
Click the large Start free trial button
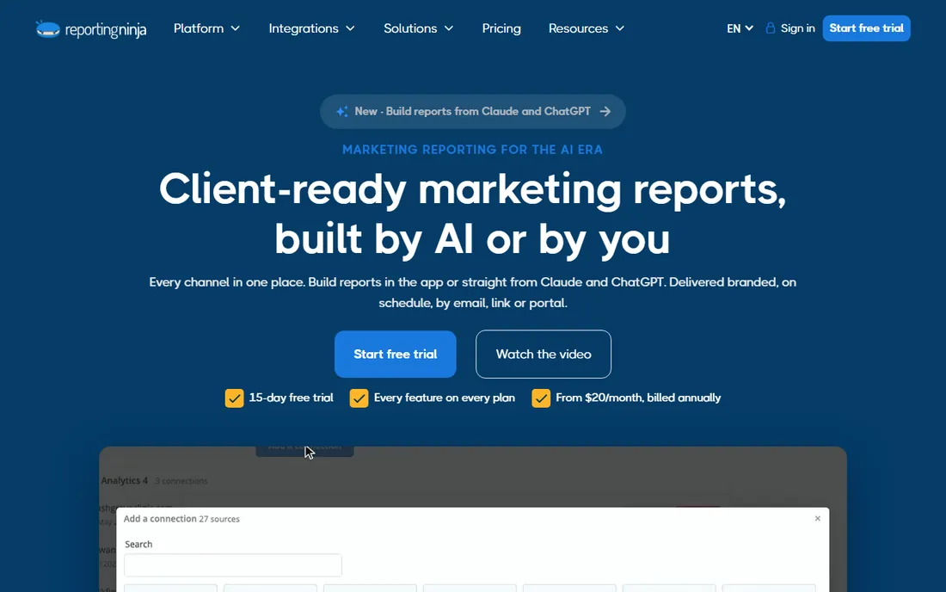coord(396,355)
